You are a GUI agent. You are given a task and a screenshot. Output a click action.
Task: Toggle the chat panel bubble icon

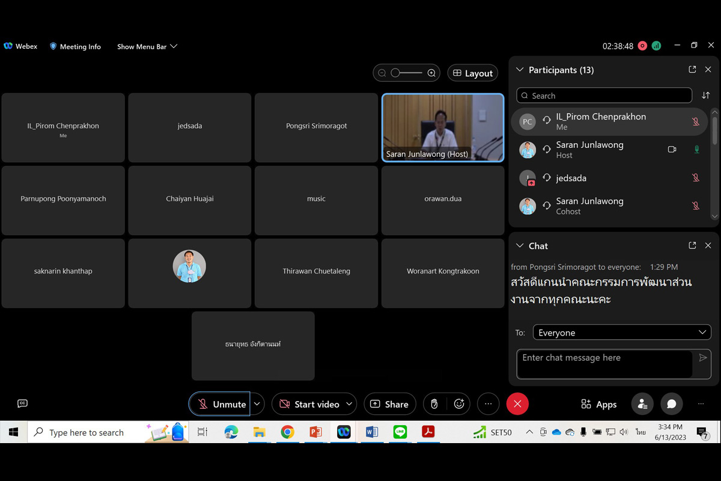coord(672,404)
